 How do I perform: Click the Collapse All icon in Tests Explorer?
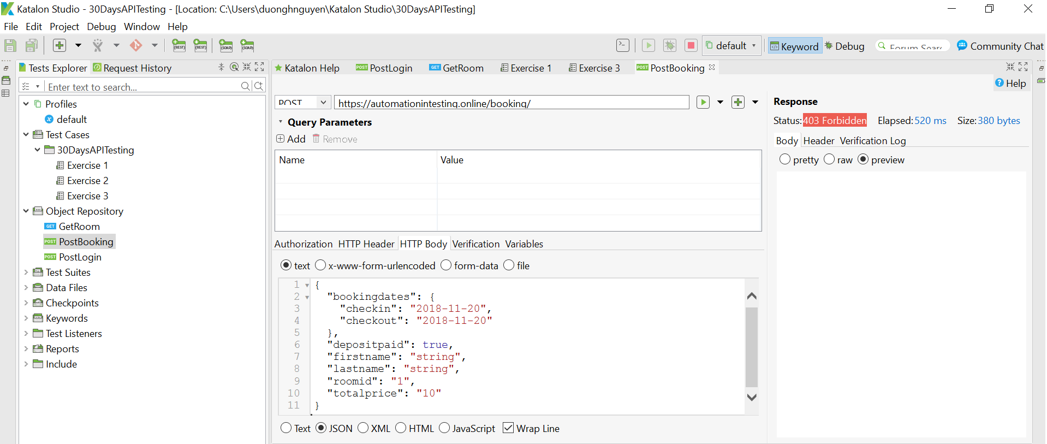click(x=221, y=67)
